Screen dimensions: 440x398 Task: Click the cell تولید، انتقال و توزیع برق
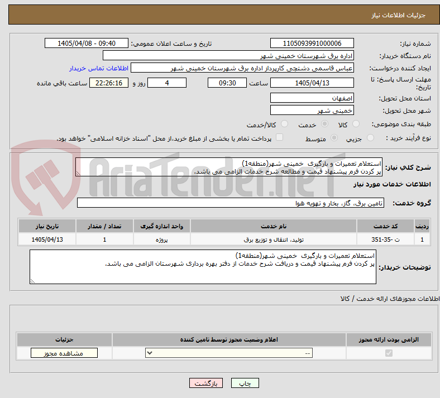click(x=274, y=239)
